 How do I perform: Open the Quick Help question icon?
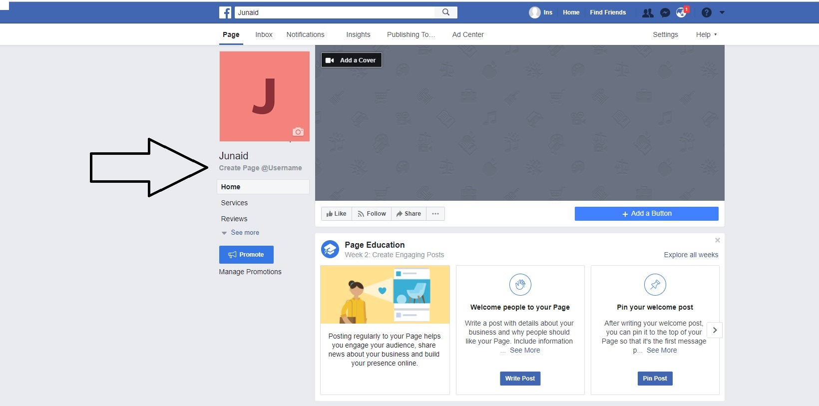click(706, 12)
